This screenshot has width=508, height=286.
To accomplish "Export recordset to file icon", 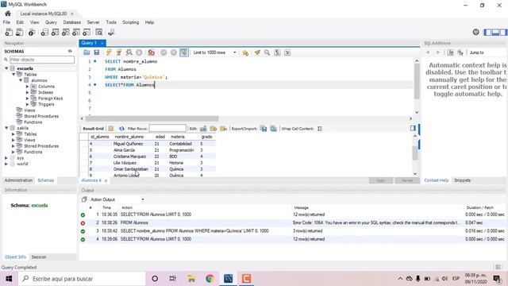I will (264, 129).
